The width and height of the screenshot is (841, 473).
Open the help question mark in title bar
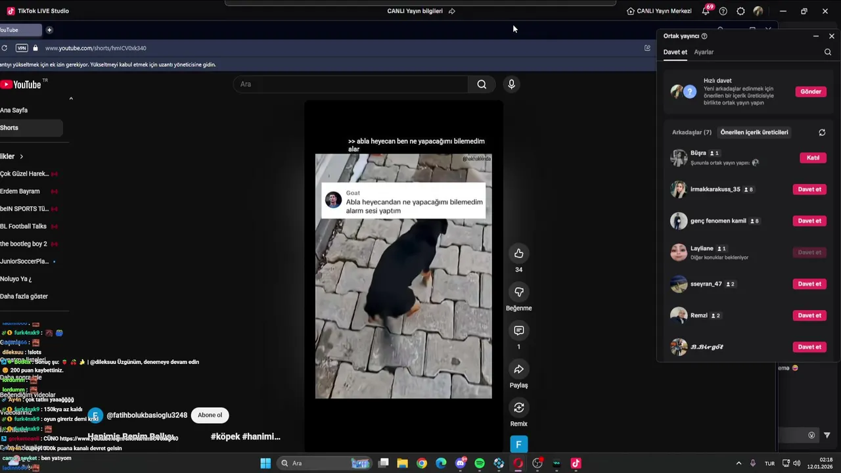click(723, 11)
